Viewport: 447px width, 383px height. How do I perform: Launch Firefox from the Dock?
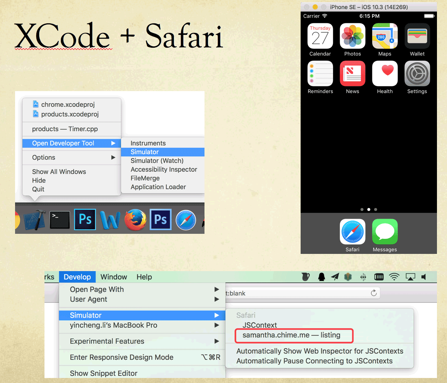pyautogui.click(x=136, y=219)
